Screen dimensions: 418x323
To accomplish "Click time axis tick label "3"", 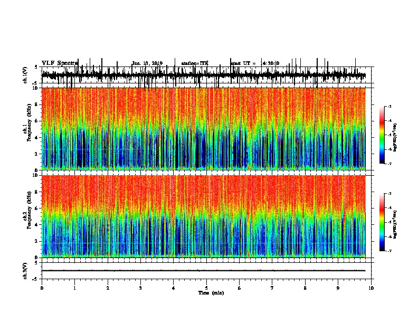I will (x=140, y=288).
